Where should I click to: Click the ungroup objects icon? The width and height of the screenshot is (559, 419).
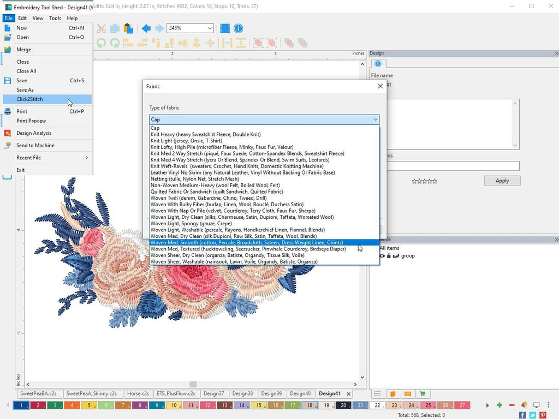click(272, 43)
